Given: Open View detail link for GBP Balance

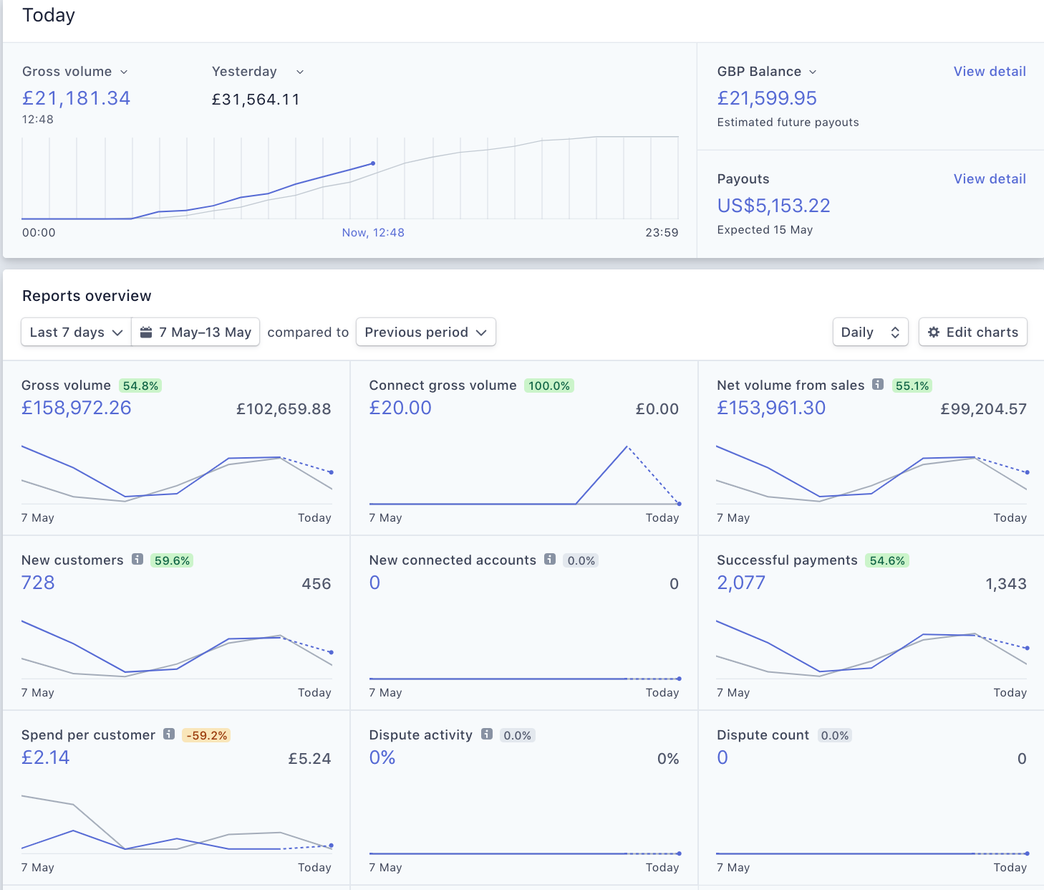Looking at the screenshot, I should click(x=990, y=72).
